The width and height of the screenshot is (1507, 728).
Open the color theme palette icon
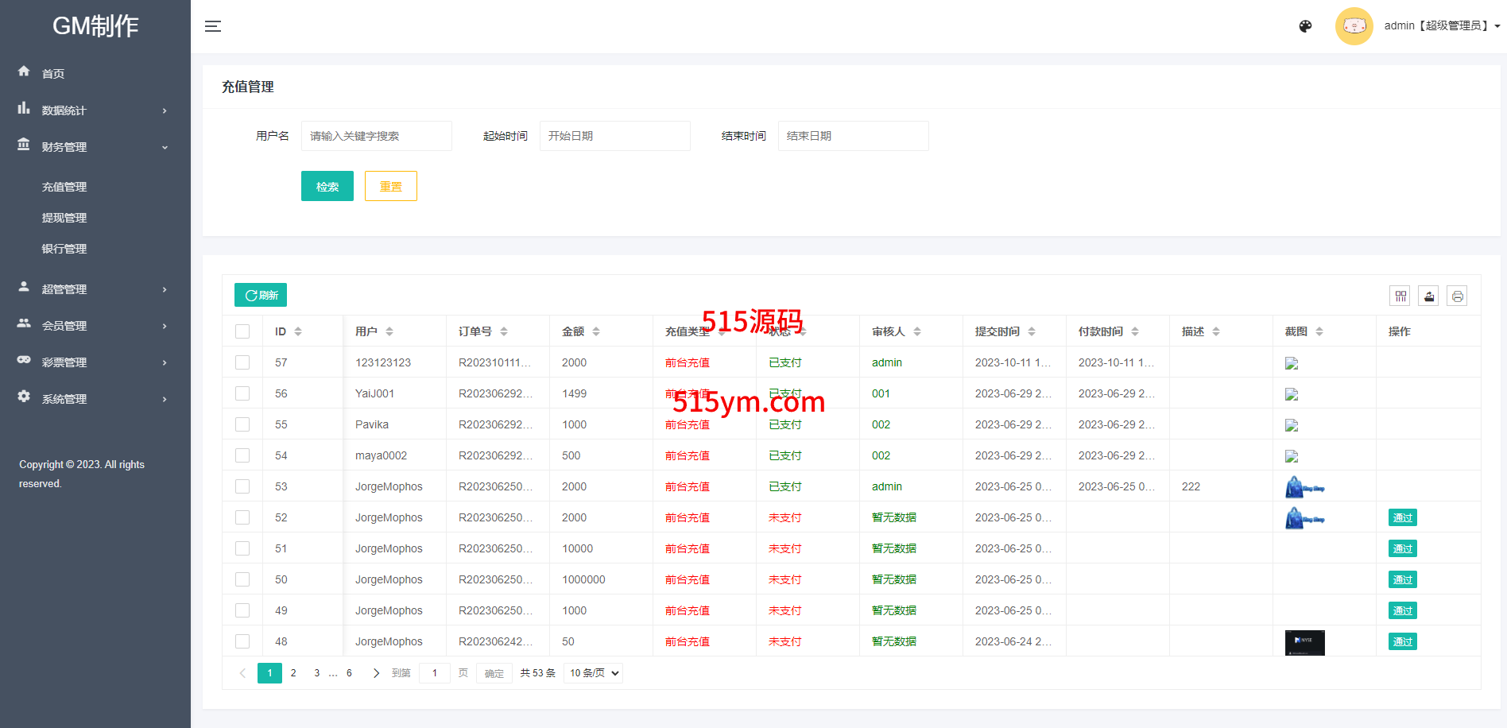click(1305, 26)
